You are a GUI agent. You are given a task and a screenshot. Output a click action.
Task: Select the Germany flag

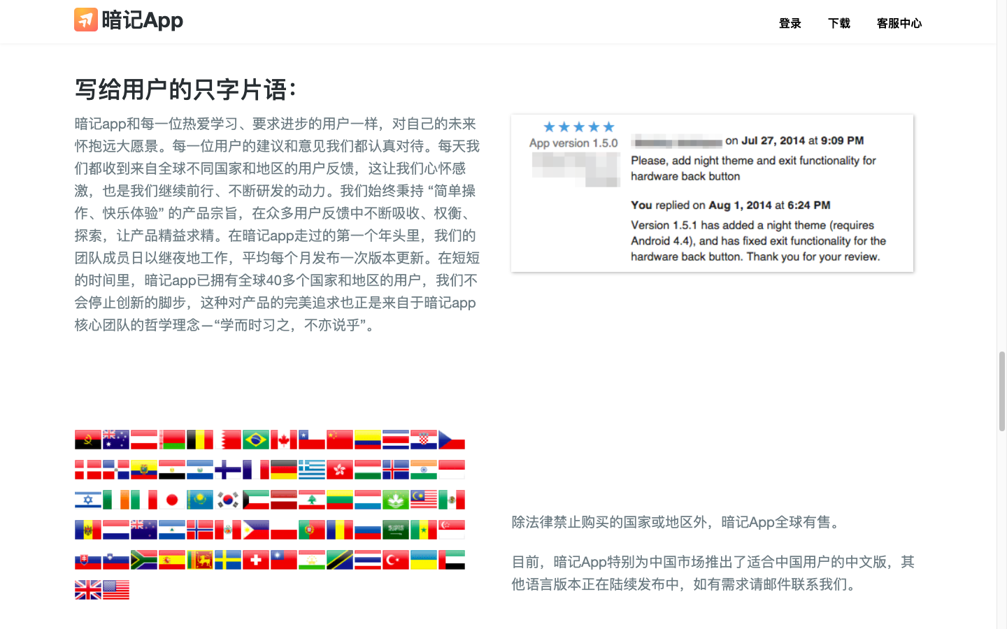(284, 470)
